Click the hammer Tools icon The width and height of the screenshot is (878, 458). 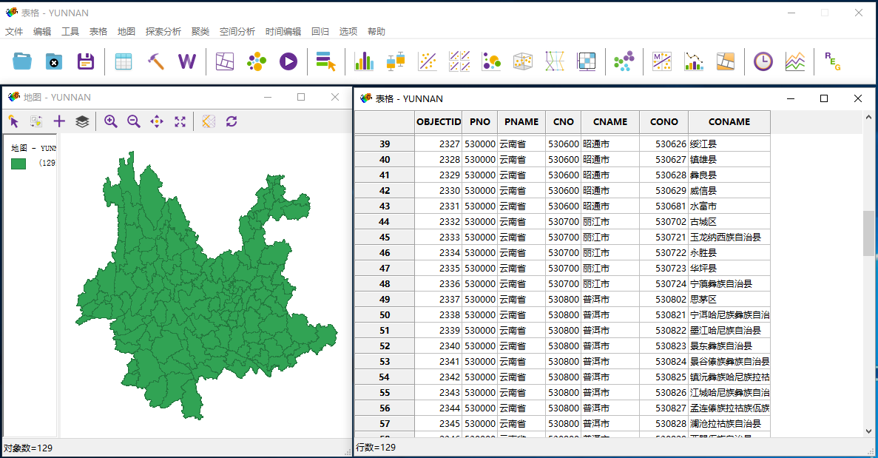(155, 61)
